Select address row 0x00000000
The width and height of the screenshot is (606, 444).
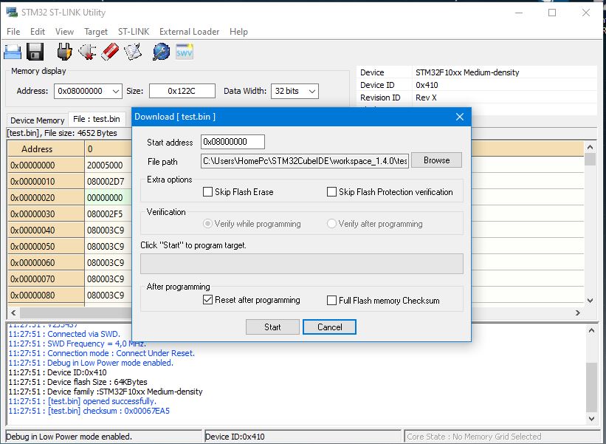(46, 165)
